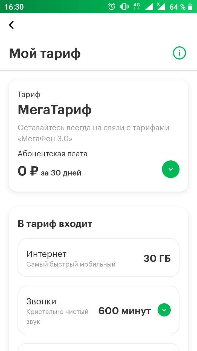Screen dimensions: 197x351
Task: Open the Звонки card
Action: click(99, 310)
